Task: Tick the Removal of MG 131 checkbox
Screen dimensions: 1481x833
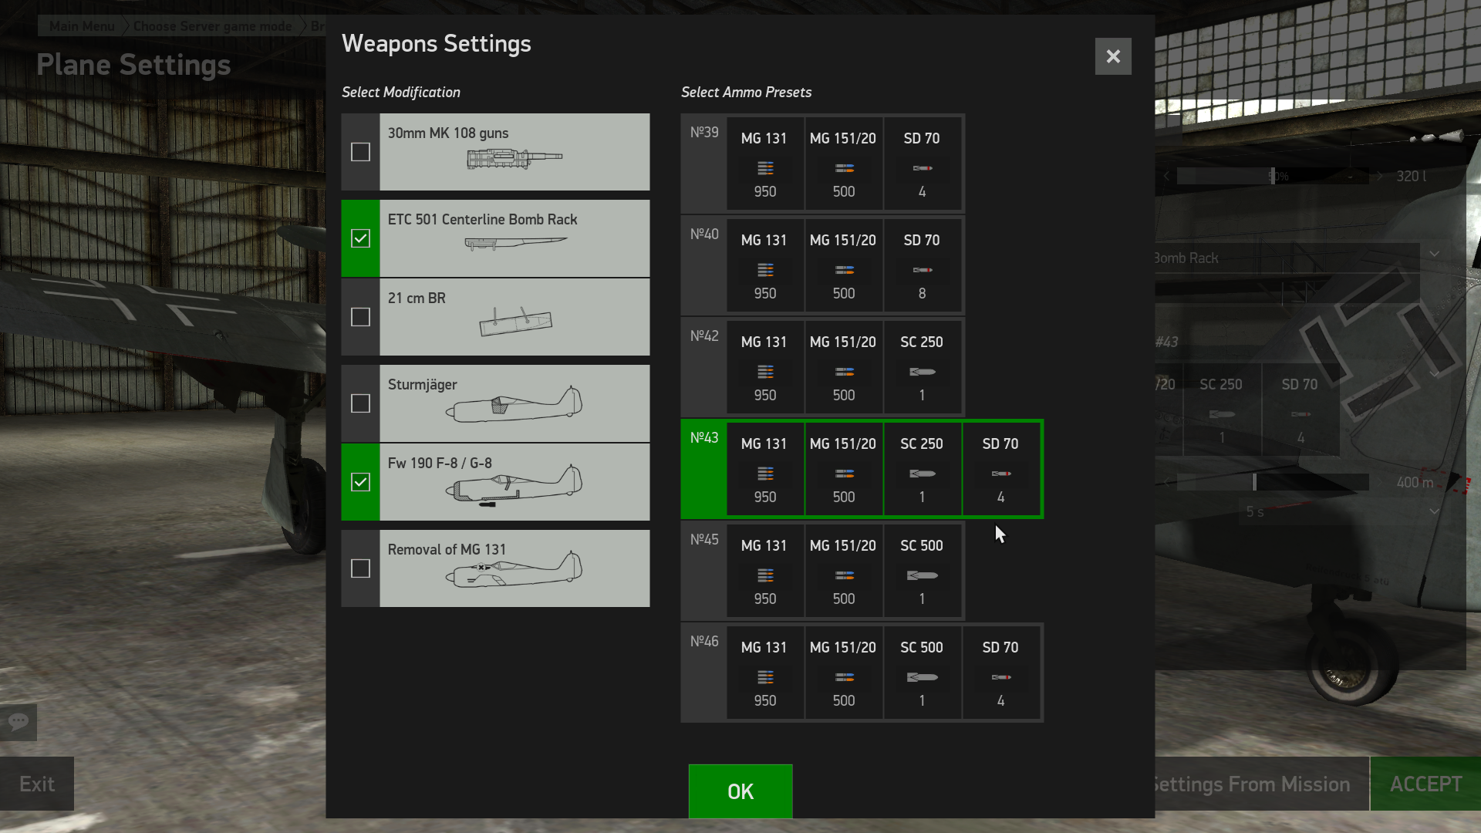Action: (x=360, y=568)
